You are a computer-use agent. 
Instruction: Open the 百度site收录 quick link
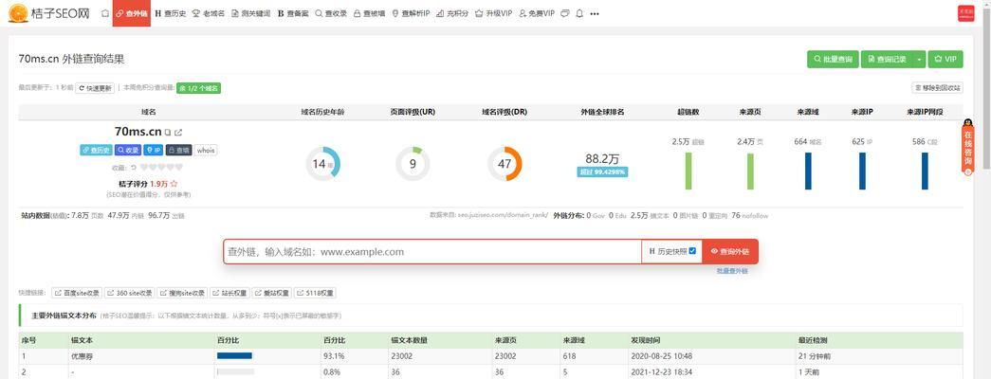[x=77, y=293]
